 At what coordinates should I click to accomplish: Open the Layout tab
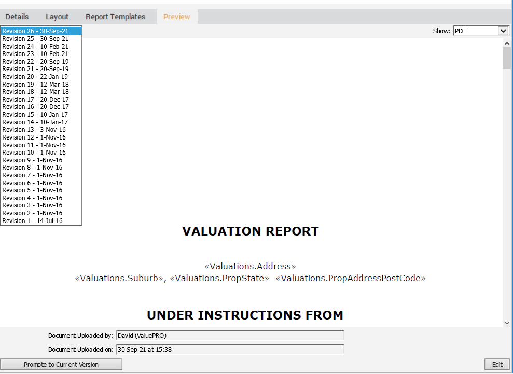[57, 17]
